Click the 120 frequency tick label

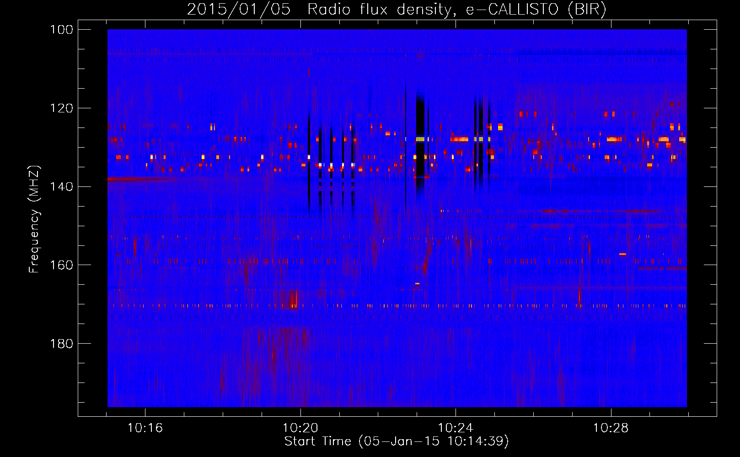point(61,108)
